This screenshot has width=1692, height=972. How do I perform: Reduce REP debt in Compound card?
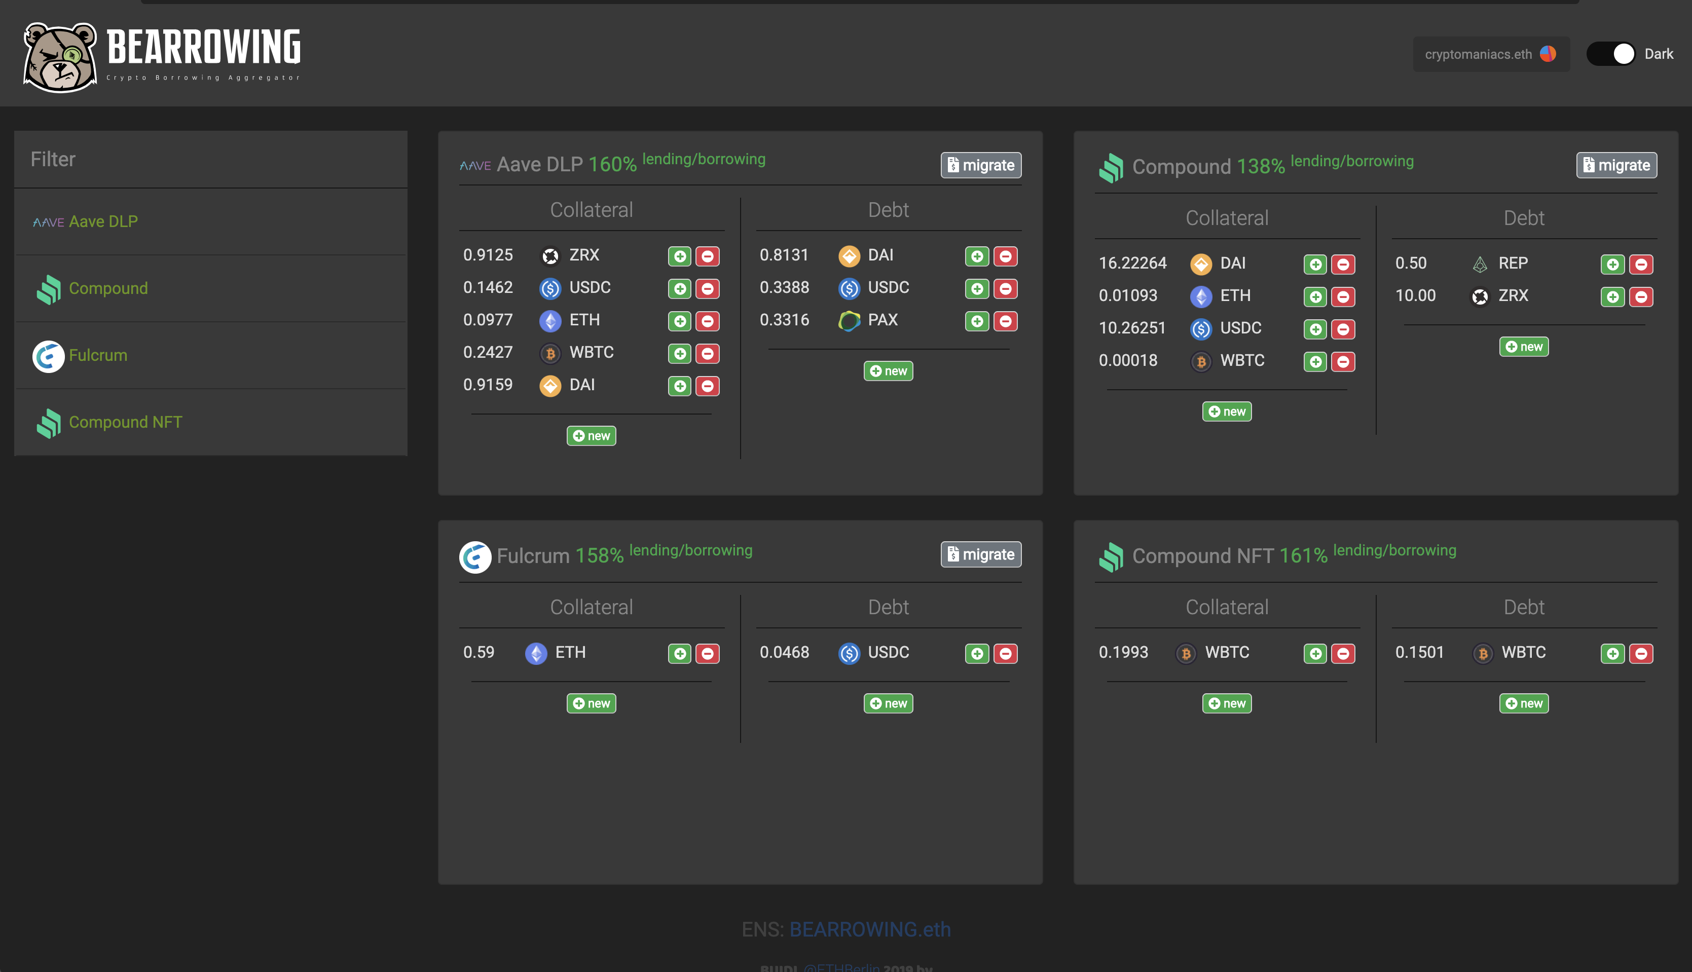tap(1641, 265)
